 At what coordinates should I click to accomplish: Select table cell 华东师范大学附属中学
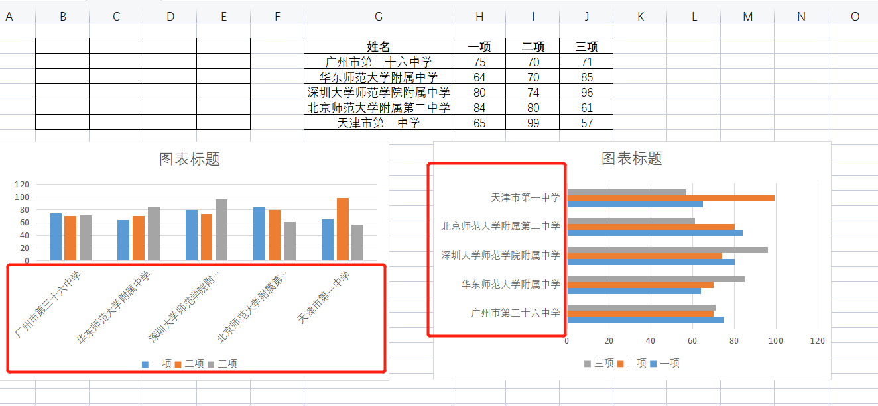tap(378, 77)
